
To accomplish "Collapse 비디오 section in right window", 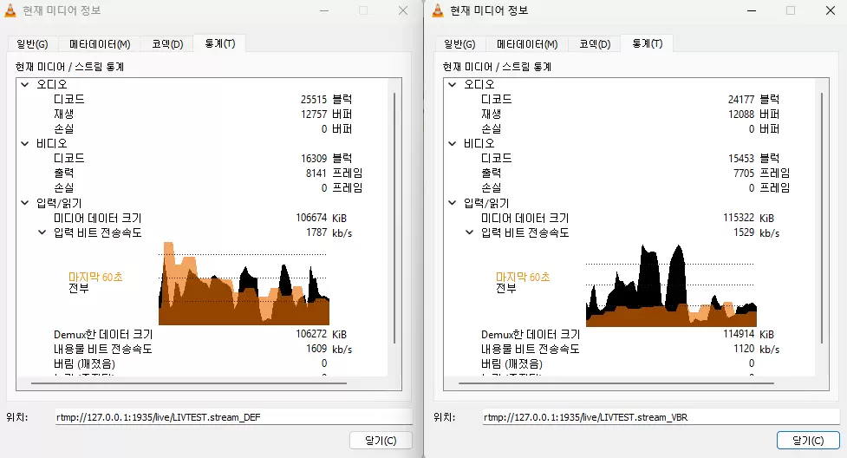I will [x=453, y=143].
